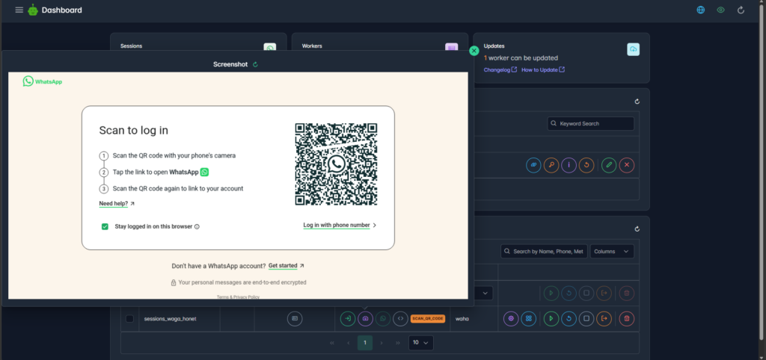Click the waha worker cell

pos(462,318)
